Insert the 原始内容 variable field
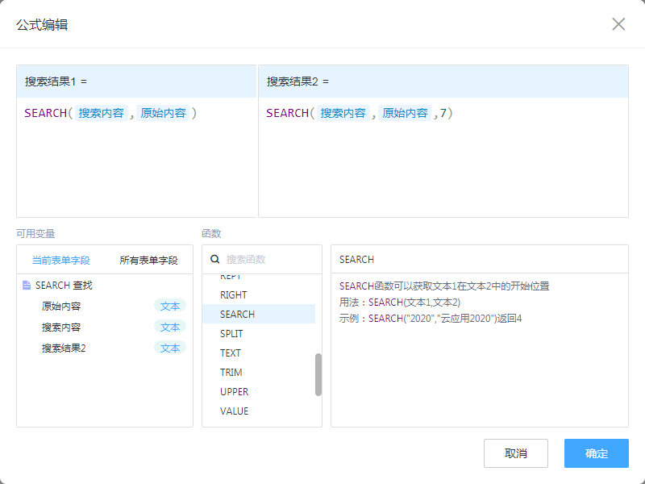Screen dimensions: 645x484 [x=60, y=306]
